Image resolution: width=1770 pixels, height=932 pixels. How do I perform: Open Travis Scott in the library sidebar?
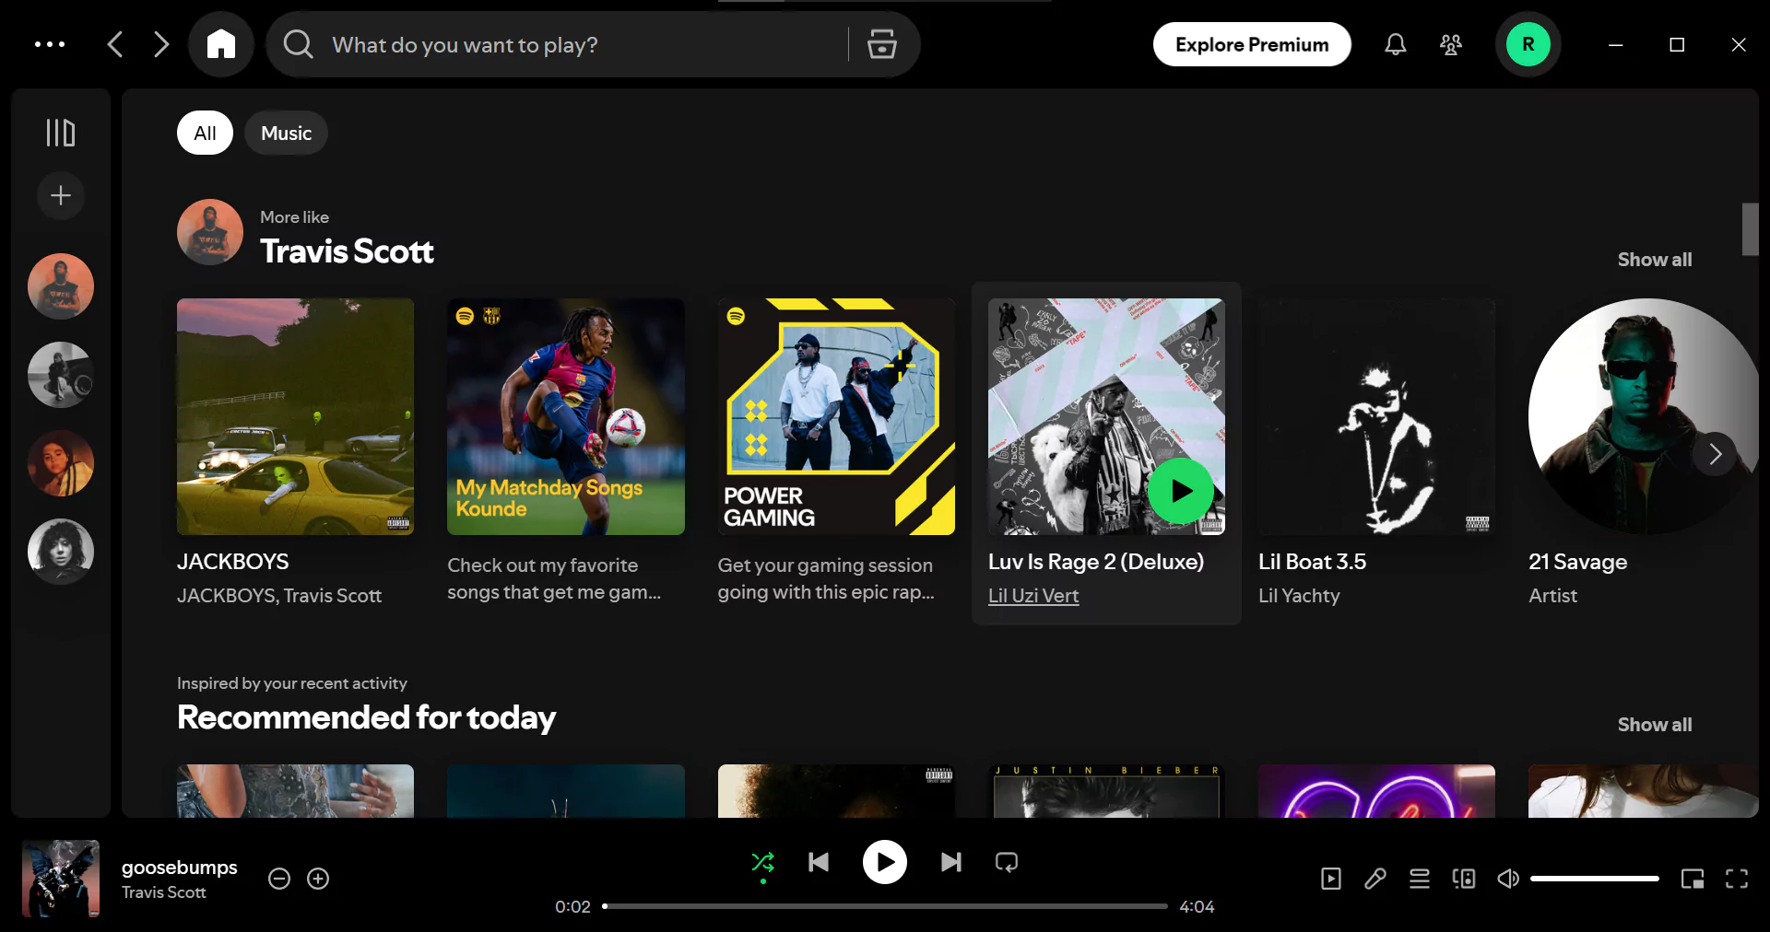61,286
